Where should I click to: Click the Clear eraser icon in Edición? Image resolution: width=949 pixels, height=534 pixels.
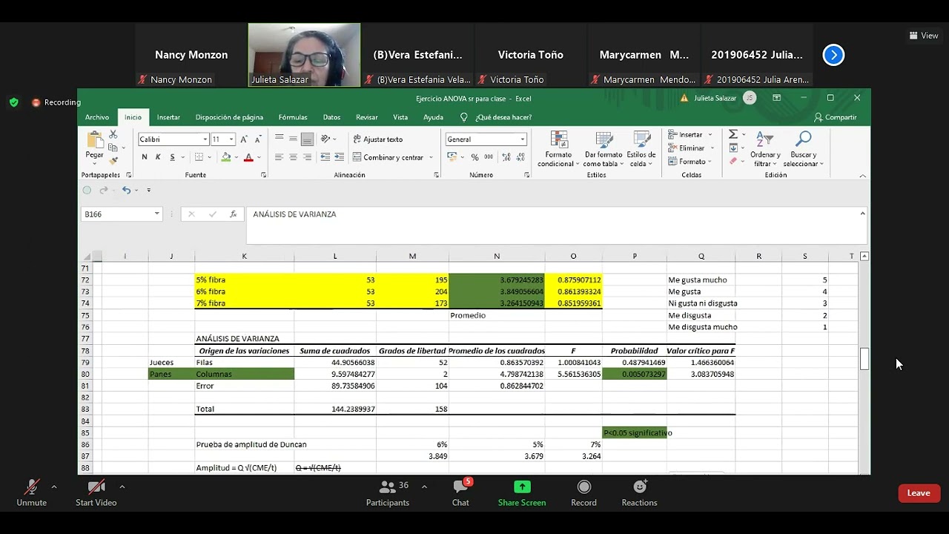point(733,160)
